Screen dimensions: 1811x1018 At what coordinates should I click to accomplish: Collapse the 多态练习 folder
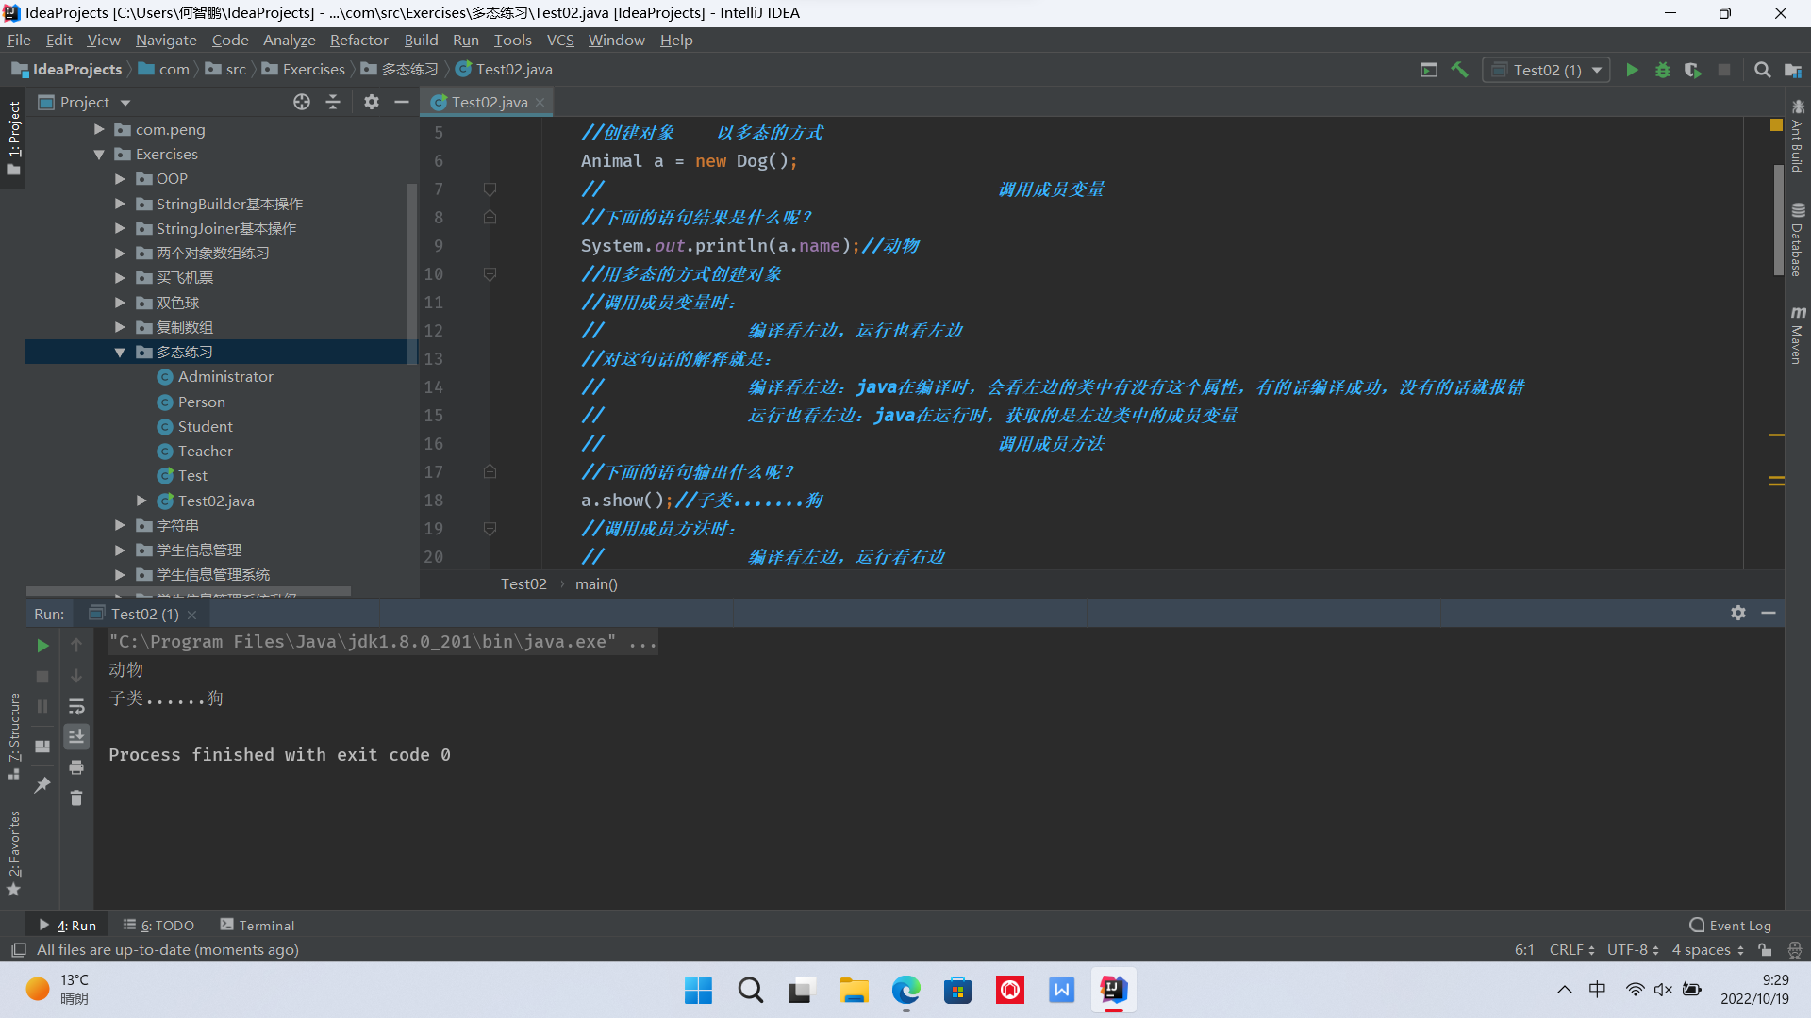[120, 353]
